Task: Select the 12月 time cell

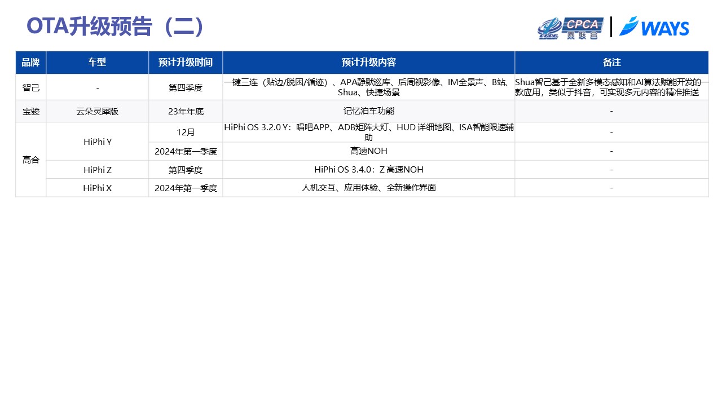Action: pos(186,133)
